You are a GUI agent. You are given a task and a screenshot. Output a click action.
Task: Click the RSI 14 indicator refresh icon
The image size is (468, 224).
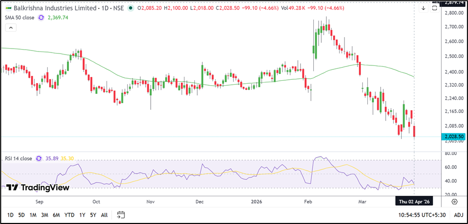(x=38, y=159)
